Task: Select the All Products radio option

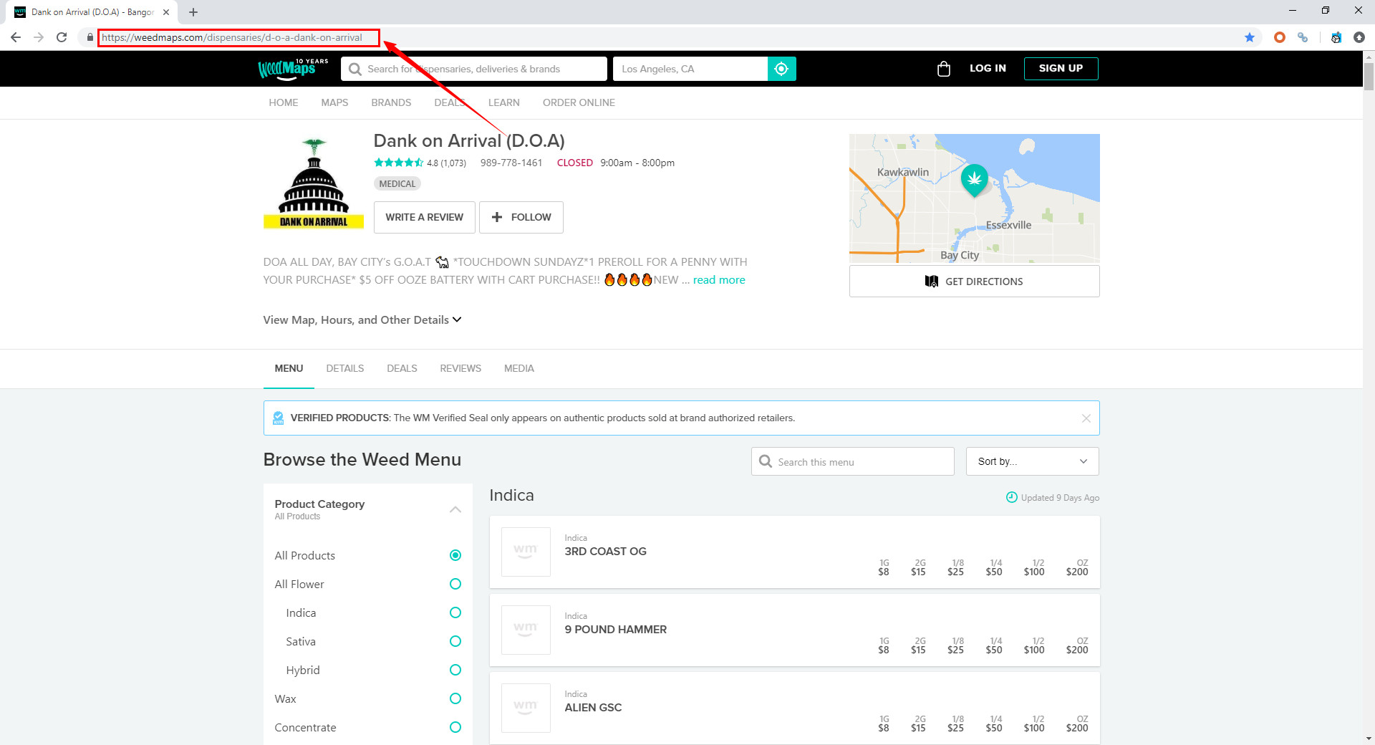Action: coord(455,555)
